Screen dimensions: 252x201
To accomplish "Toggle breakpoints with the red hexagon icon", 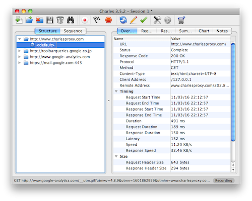I will point(108,20).
